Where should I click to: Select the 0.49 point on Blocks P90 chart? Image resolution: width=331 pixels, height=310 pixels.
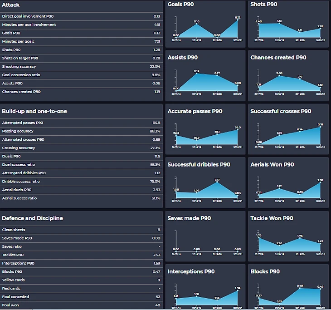[300, 288]
